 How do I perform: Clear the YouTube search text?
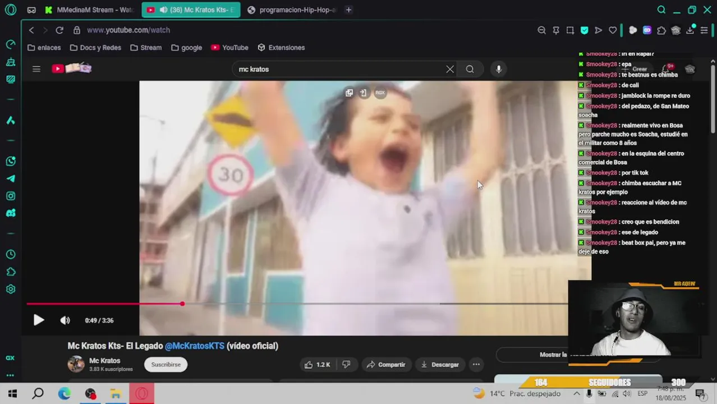(x=450, y=69)
